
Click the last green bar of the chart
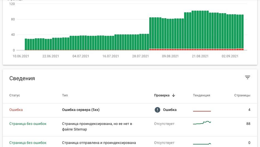pyautogui.click(x=242, y=32)
